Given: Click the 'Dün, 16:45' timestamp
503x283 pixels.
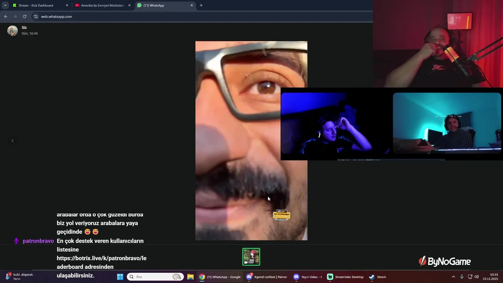Looking at the screenshot, I should (x=30, y=33).
